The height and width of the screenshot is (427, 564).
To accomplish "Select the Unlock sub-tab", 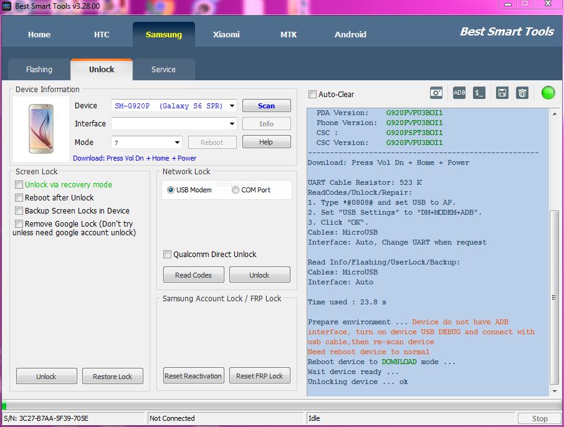I will (102, 69).
